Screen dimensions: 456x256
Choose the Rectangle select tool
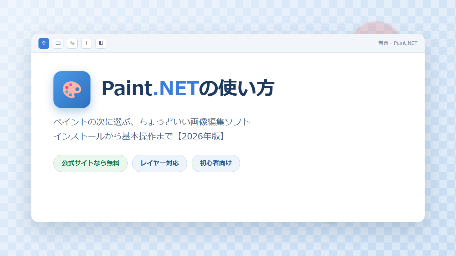(x=58, y=43)
